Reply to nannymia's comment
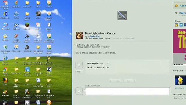 [x=79, y=72]
